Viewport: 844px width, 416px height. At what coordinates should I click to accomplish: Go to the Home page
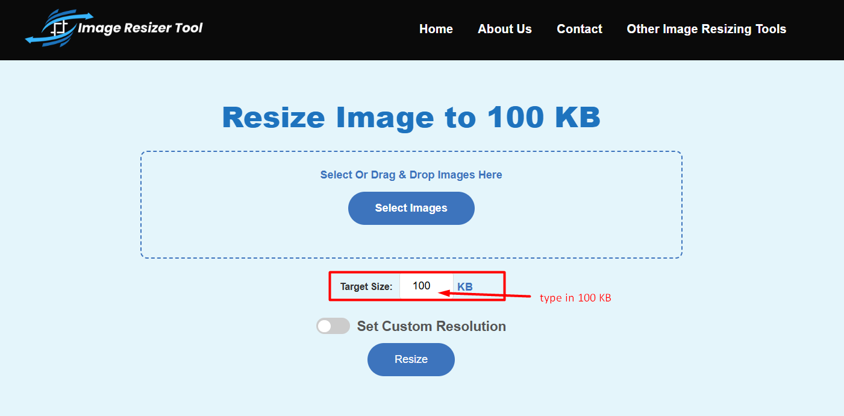coord(436,29)
